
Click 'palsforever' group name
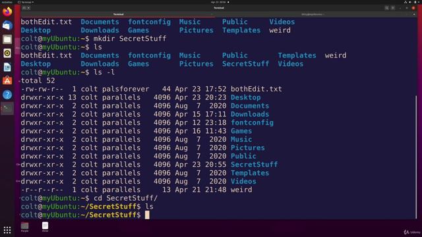(x=126, y=89)
